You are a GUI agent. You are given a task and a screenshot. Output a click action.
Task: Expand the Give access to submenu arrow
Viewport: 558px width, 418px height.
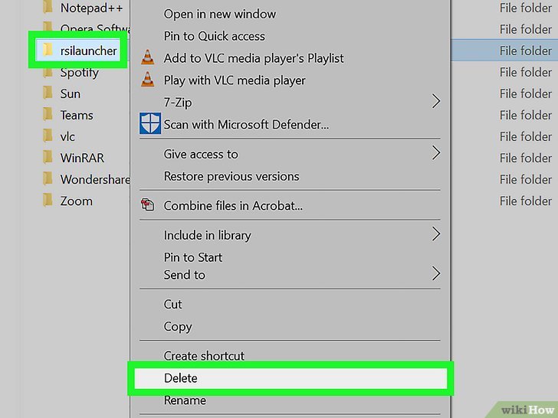click(436, 154)
